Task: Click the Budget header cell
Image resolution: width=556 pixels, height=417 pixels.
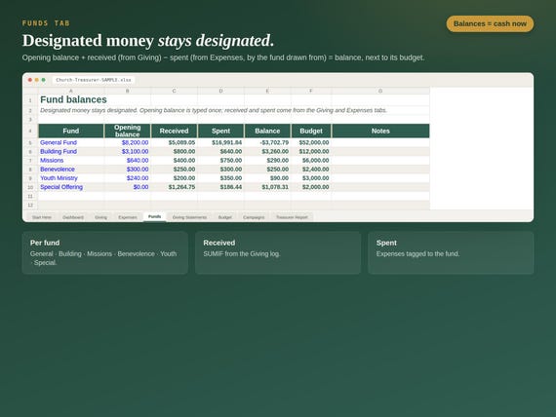Action: [311, 131]
